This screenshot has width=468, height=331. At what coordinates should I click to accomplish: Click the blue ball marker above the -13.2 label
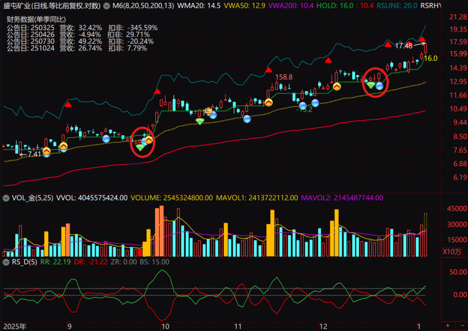[x=302, y=106]
